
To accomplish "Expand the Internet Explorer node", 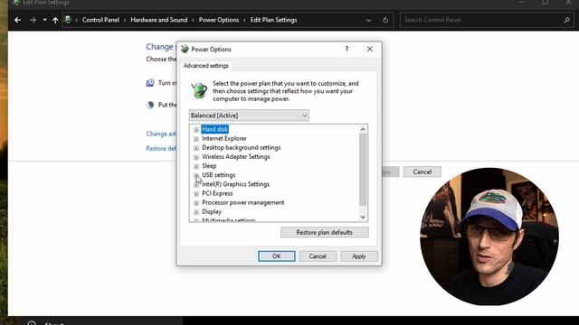I will (x=196, y=139).
